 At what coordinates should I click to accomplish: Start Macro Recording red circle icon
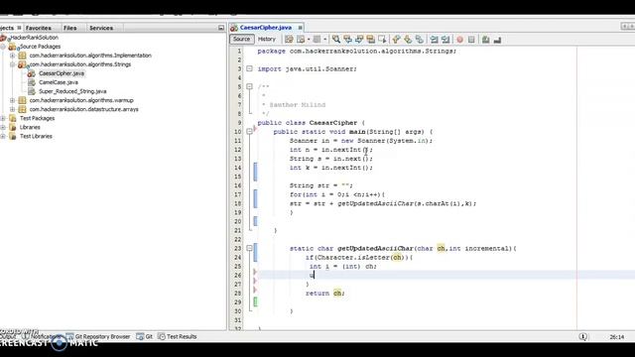click(459, 40)
